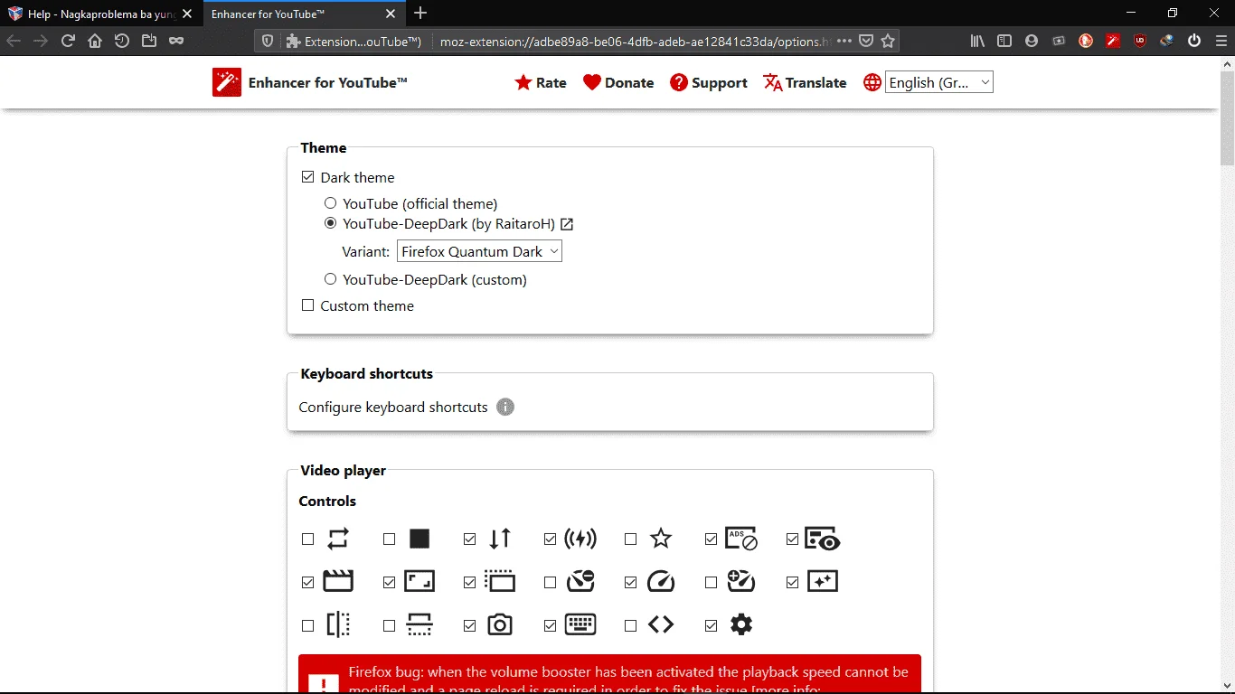This screenshot has width=1235, height=694.
Task: Reload the page with the browser refresh icon
Action: click(x=68, y=41)
